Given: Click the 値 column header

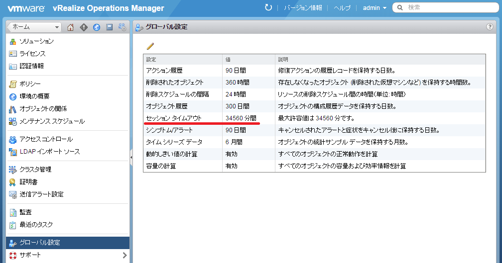Looking at the screenshot, I should tap(249, 60).
